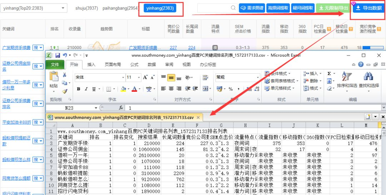Switch to the 视图 ribbon tab

click(x=187, y=65)
